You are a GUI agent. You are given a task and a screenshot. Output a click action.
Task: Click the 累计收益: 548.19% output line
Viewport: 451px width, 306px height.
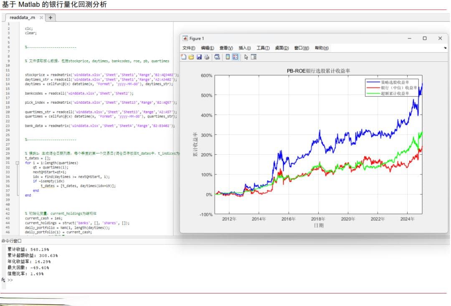(x=28, y=250)
